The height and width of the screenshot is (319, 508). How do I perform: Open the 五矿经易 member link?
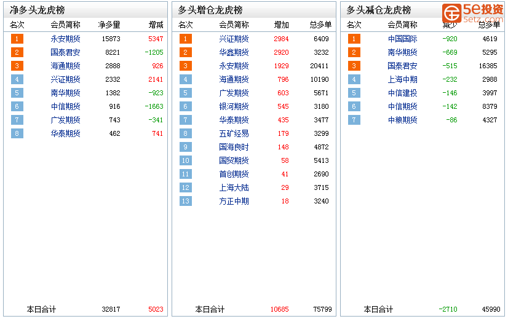[234, 134]
